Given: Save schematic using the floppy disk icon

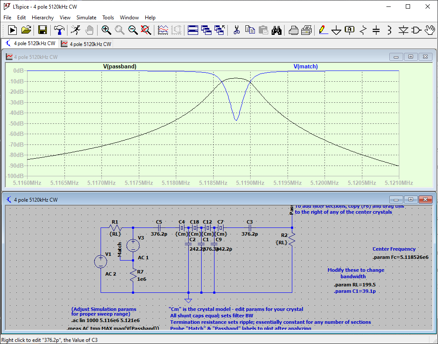Looking at the screenshot, I should coord(43,30).
